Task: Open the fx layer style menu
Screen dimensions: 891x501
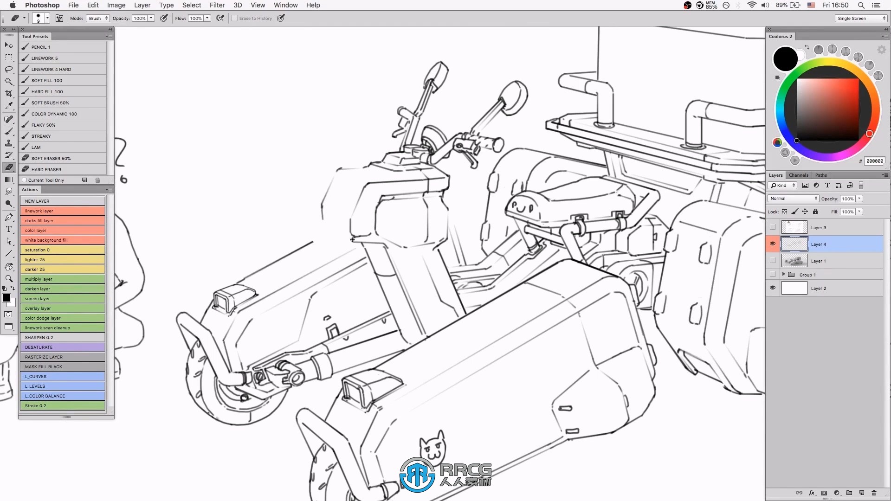Action: pyautogui.click(x=812, y=493)
